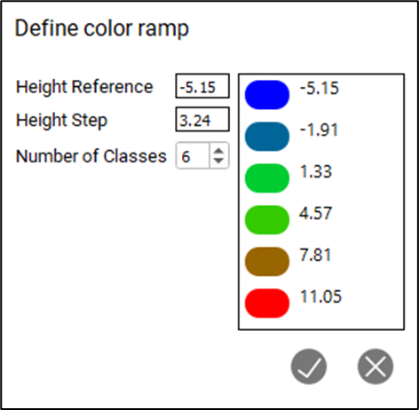Click the 11.05 value label in the list
The image size is (419, 410).
[320, 296]
